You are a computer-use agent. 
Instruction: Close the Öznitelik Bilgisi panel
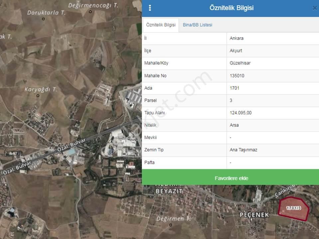click(x=314, y=8)
